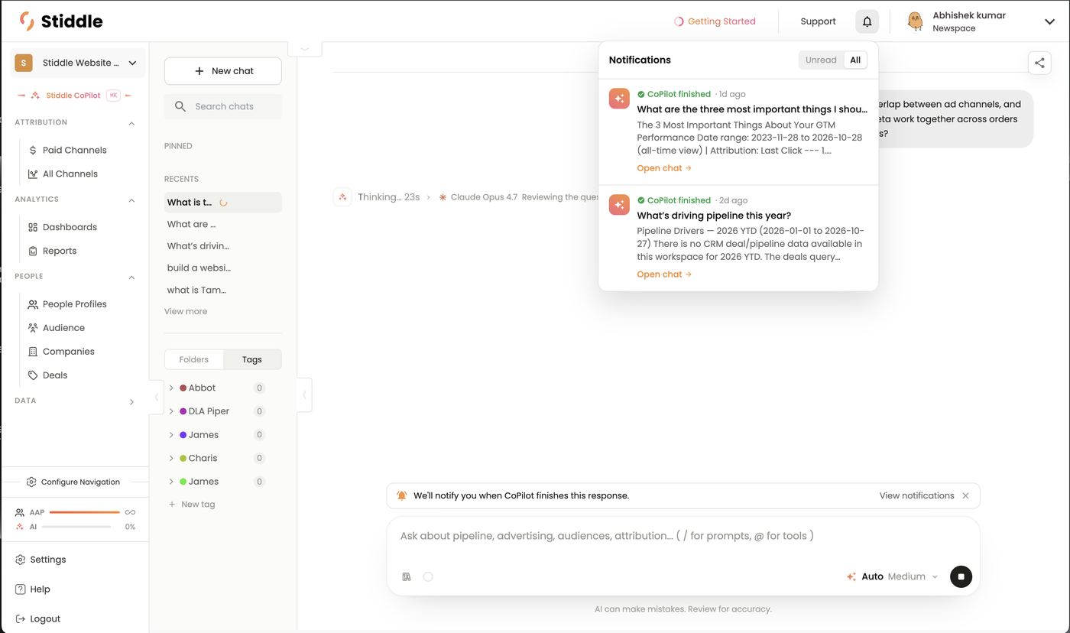Open the Auto Medium model dropdown
Image resolution: width=1070 pixels, height=633 pixels.
click(x=892, y=576)
